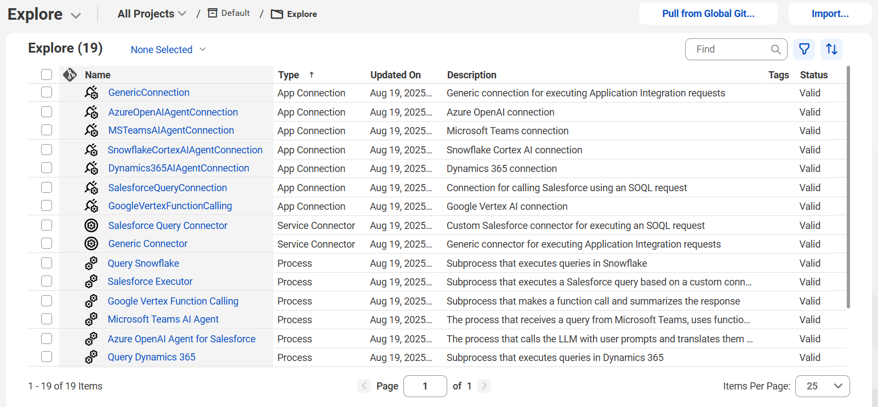Check the MSTeamsAIAgentConnection row checkbox
878x407 pixels.
pos(47,130)
